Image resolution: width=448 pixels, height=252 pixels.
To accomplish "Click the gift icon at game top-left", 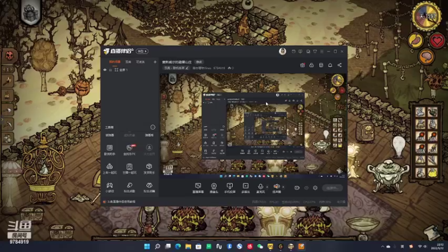I will pos(31,13).
